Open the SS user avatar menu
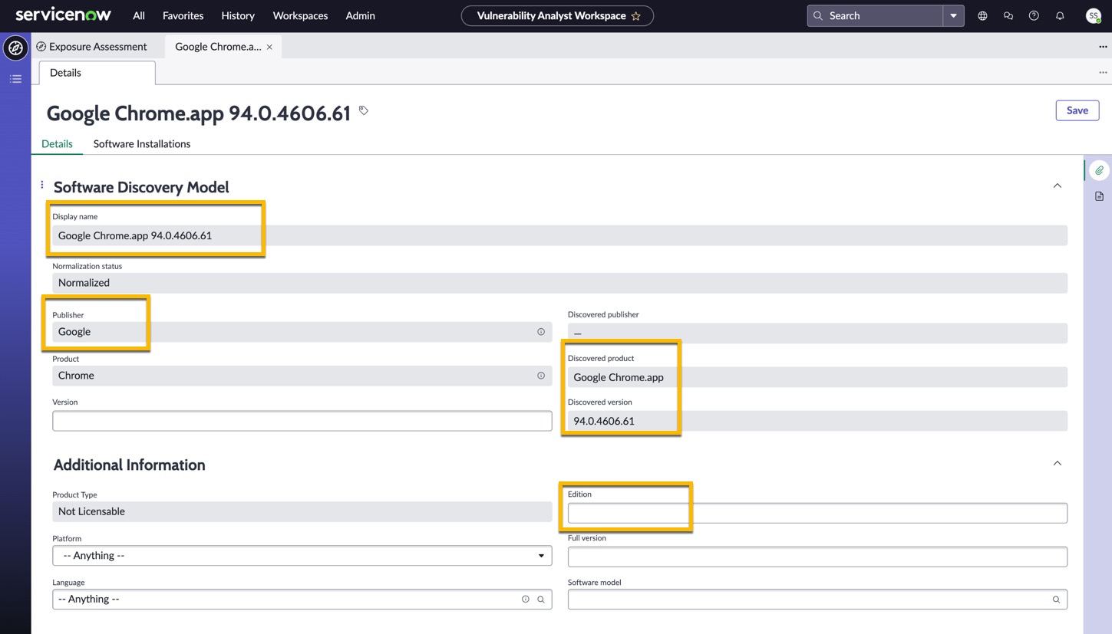Viewport: 1112px width, 634px height. [x=1094, y=15]
